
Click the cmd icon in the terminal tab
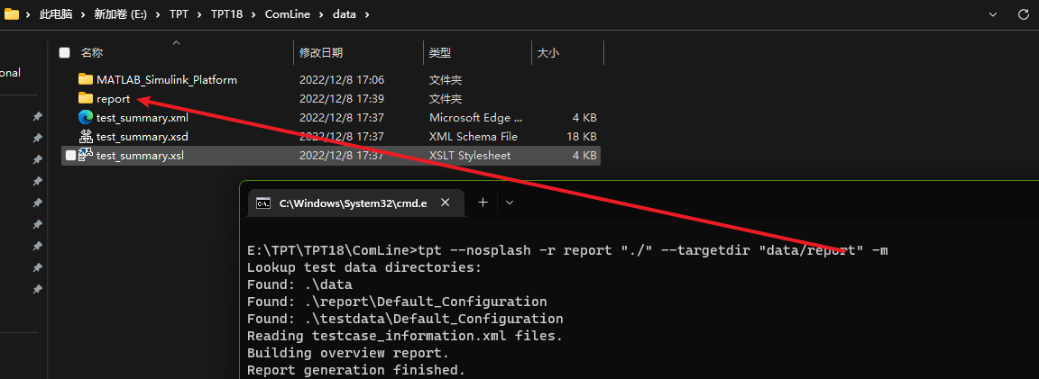263,203
